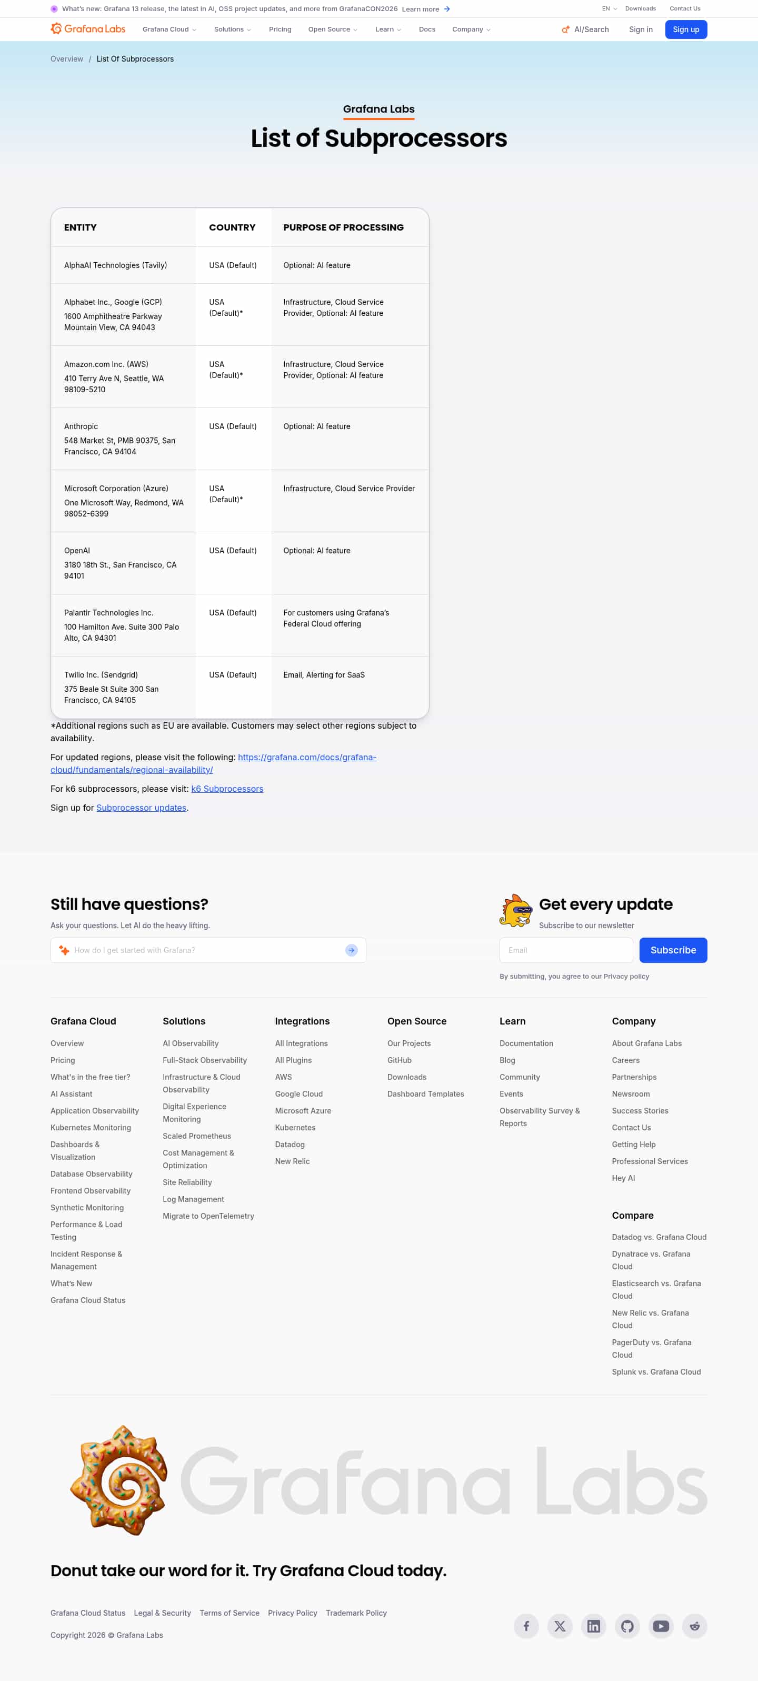
Task: Click the Grafana Labs logo in header
Action: 87,29
